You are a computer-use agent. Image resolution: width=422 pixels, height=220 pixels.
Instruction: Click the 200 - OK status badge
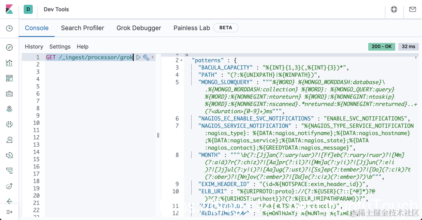click(x=382, y=46)
